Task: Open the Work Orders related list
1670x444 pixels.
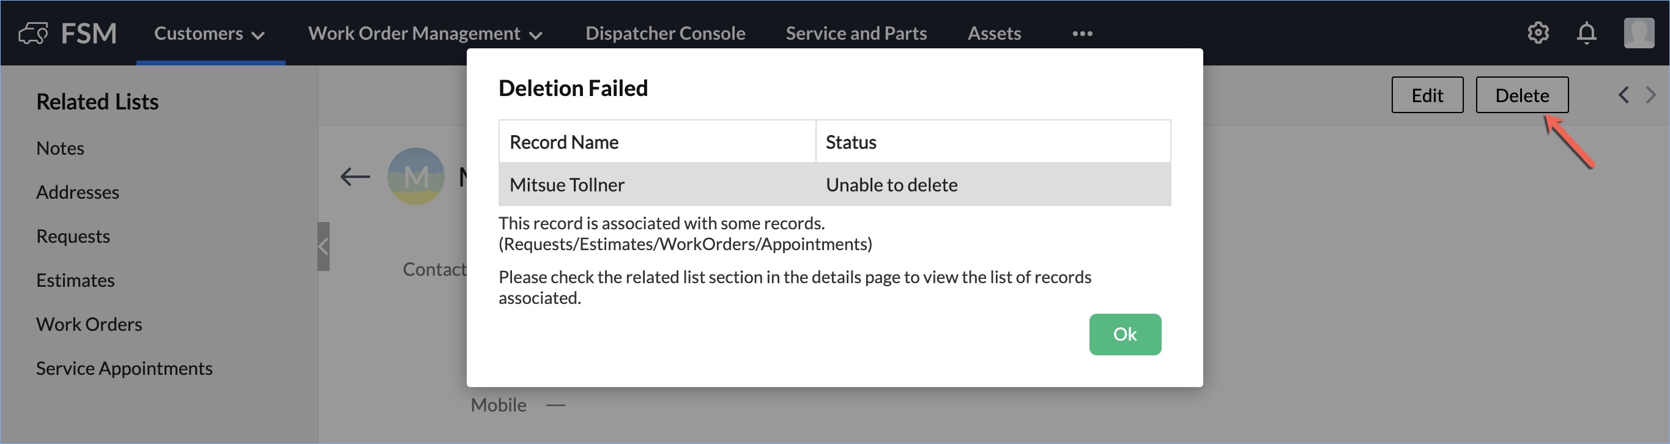Action: point(89,324)
